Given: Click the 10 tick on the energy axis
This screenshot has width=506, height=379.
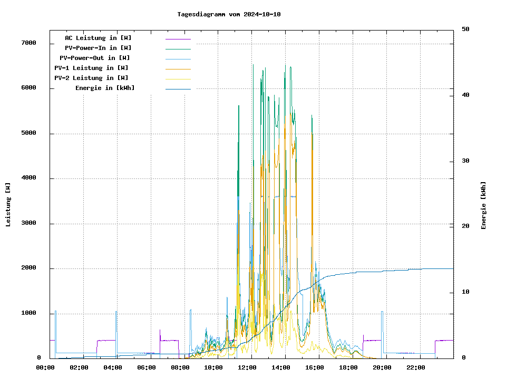Looking at the screenshot, I should [465, 292].
